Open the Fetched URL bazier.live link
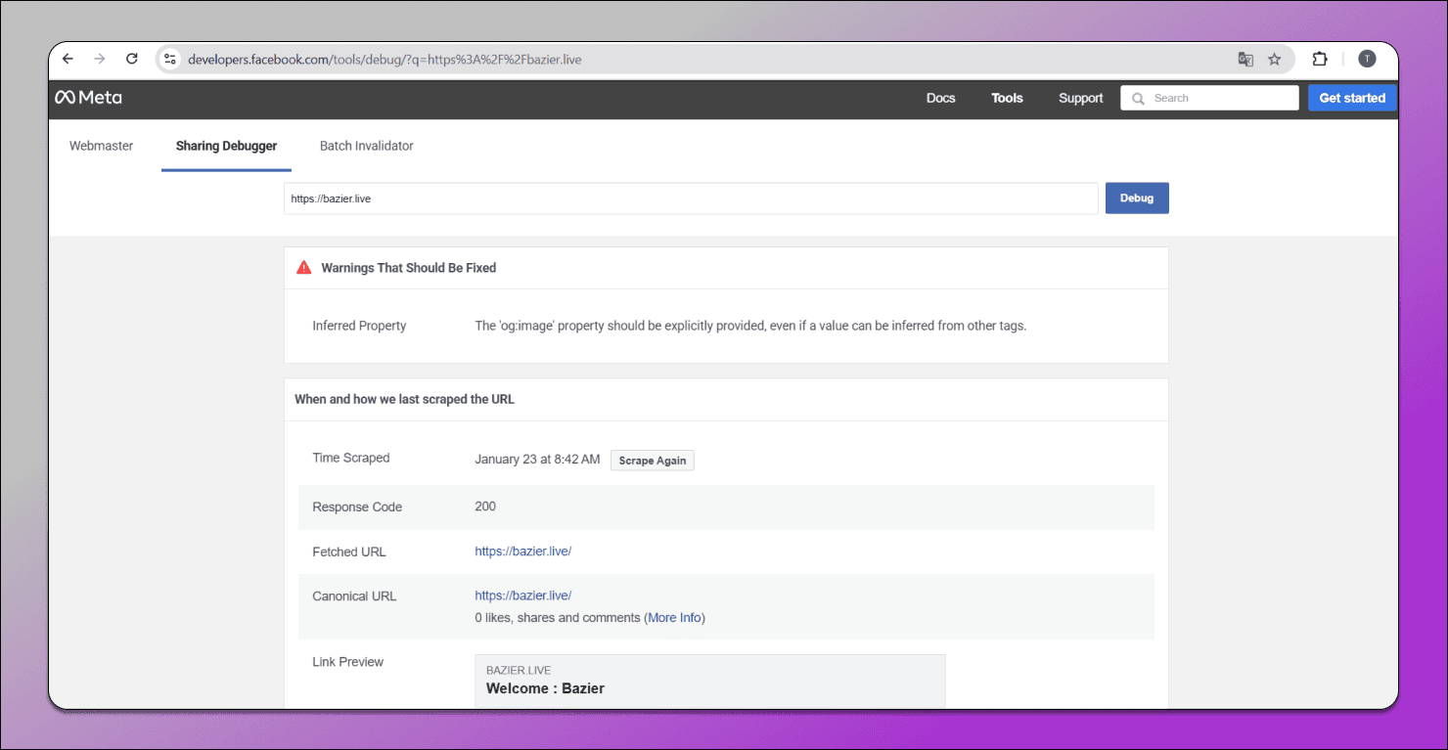 pyautogui.click(x=523, y=551)
